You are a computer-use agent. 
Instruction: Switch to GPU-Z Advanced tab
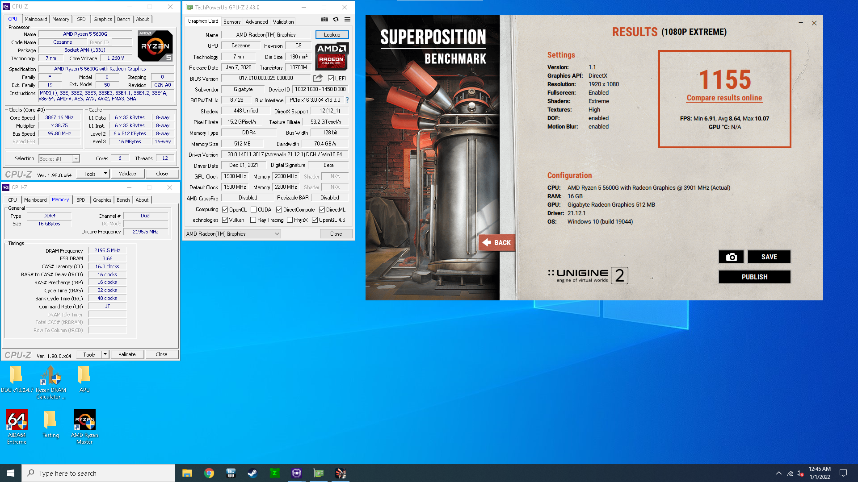coord(257,21)
